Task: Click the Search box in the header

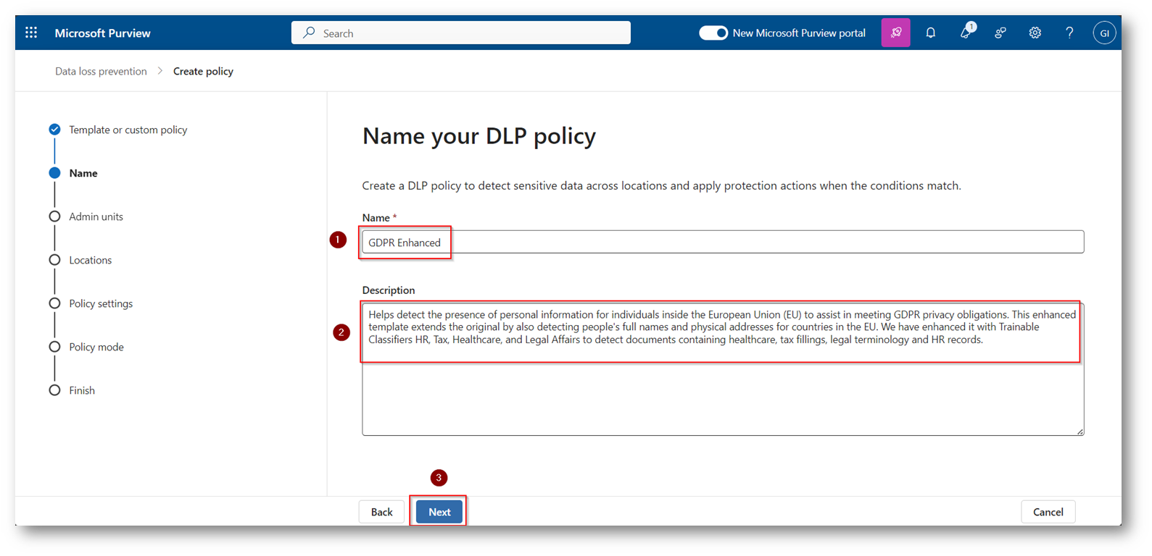Action: click(461, 33)
